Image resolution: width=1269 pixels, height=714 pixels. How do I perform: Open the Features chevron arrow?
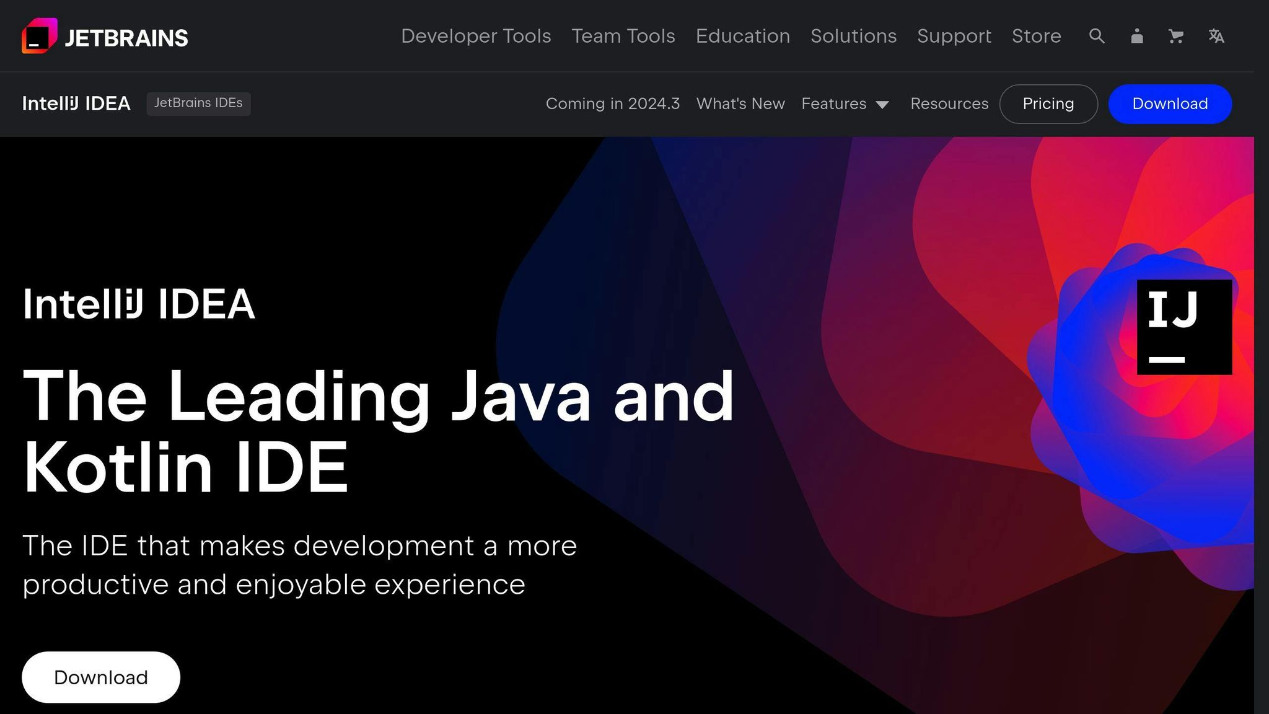pyautogui.click(x=882, y=105)
